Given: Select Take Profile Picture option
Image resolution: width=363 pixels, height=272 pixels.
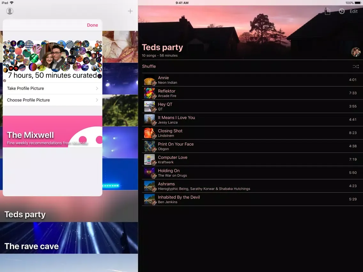Looking at the screenshot, I should click(52, 88).
